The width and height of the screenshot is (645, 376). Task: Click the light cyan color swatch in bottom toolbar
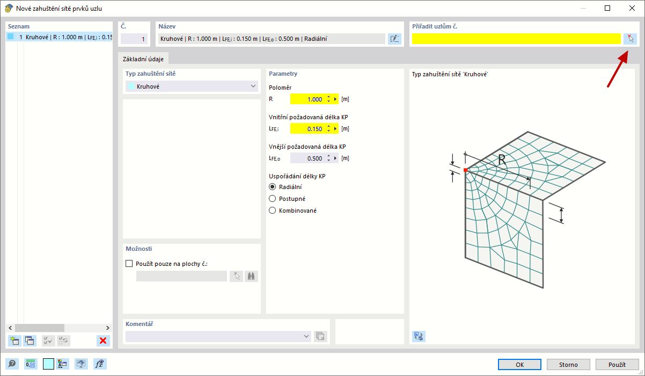[x=49, y=364]
